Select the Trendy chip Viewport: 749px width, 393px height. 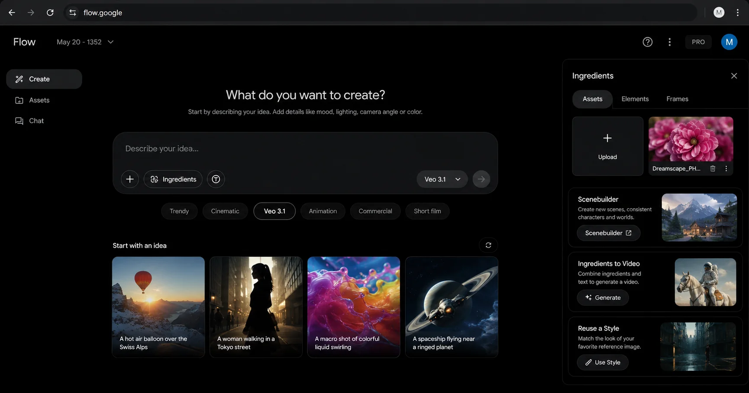(179, 211)
